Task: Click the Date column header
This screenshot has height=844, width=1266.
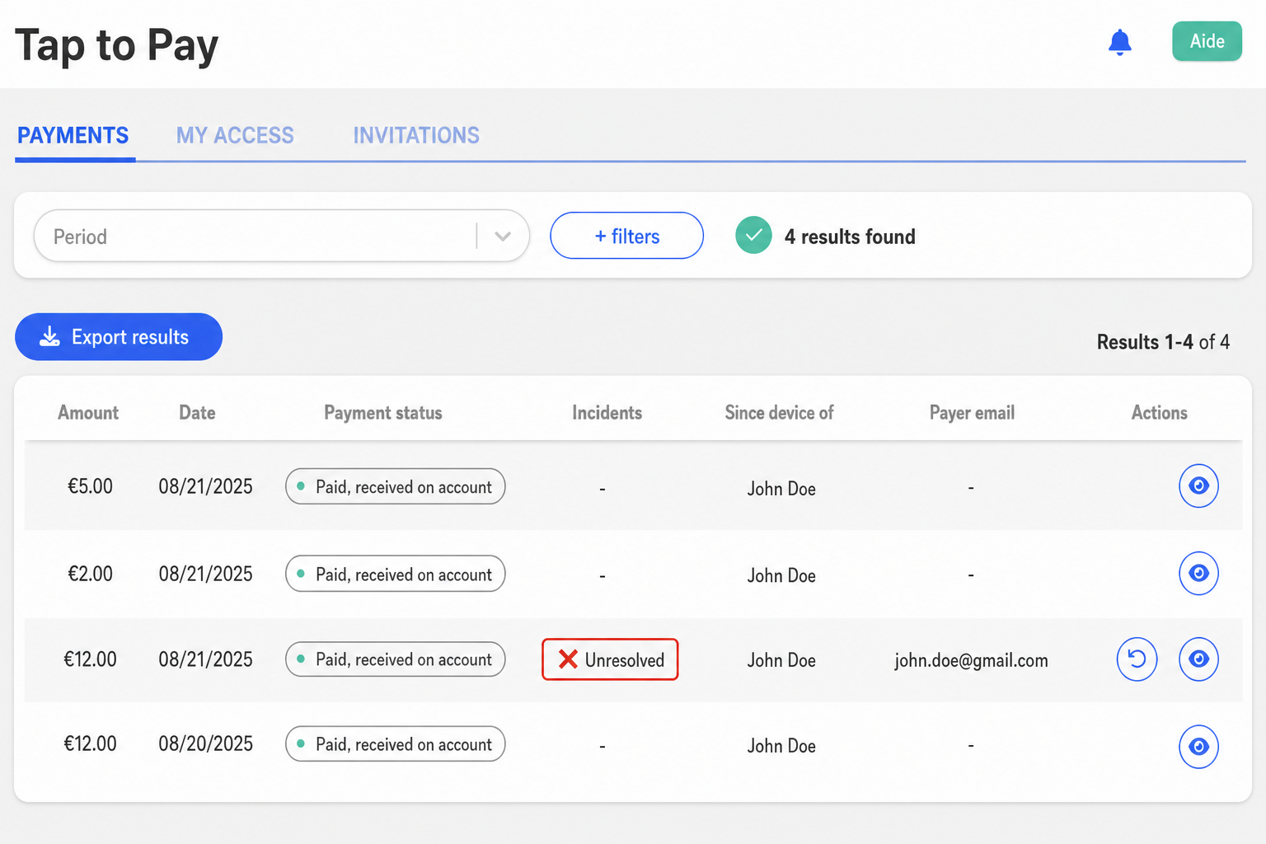Action: coord(197,413)
